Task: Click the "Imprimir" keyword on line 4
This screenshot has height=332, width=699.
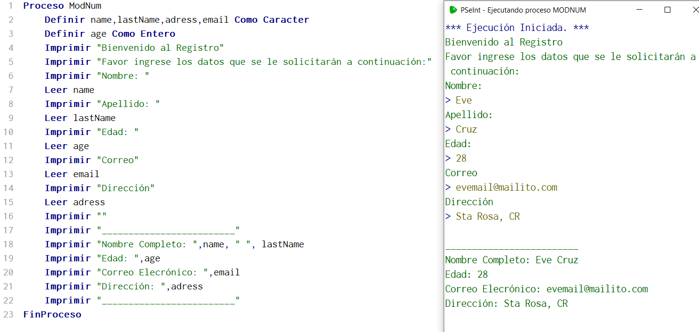Action: [x=67, y=47]
